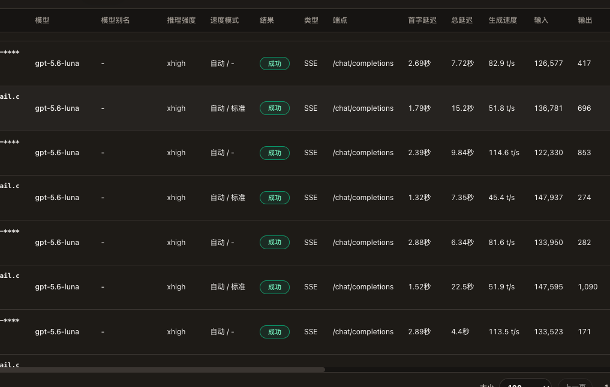This screenshot has width=610, height=387.
Task: Click 成功 badge in the 147,595 input row
Action: tap(275, 287)
